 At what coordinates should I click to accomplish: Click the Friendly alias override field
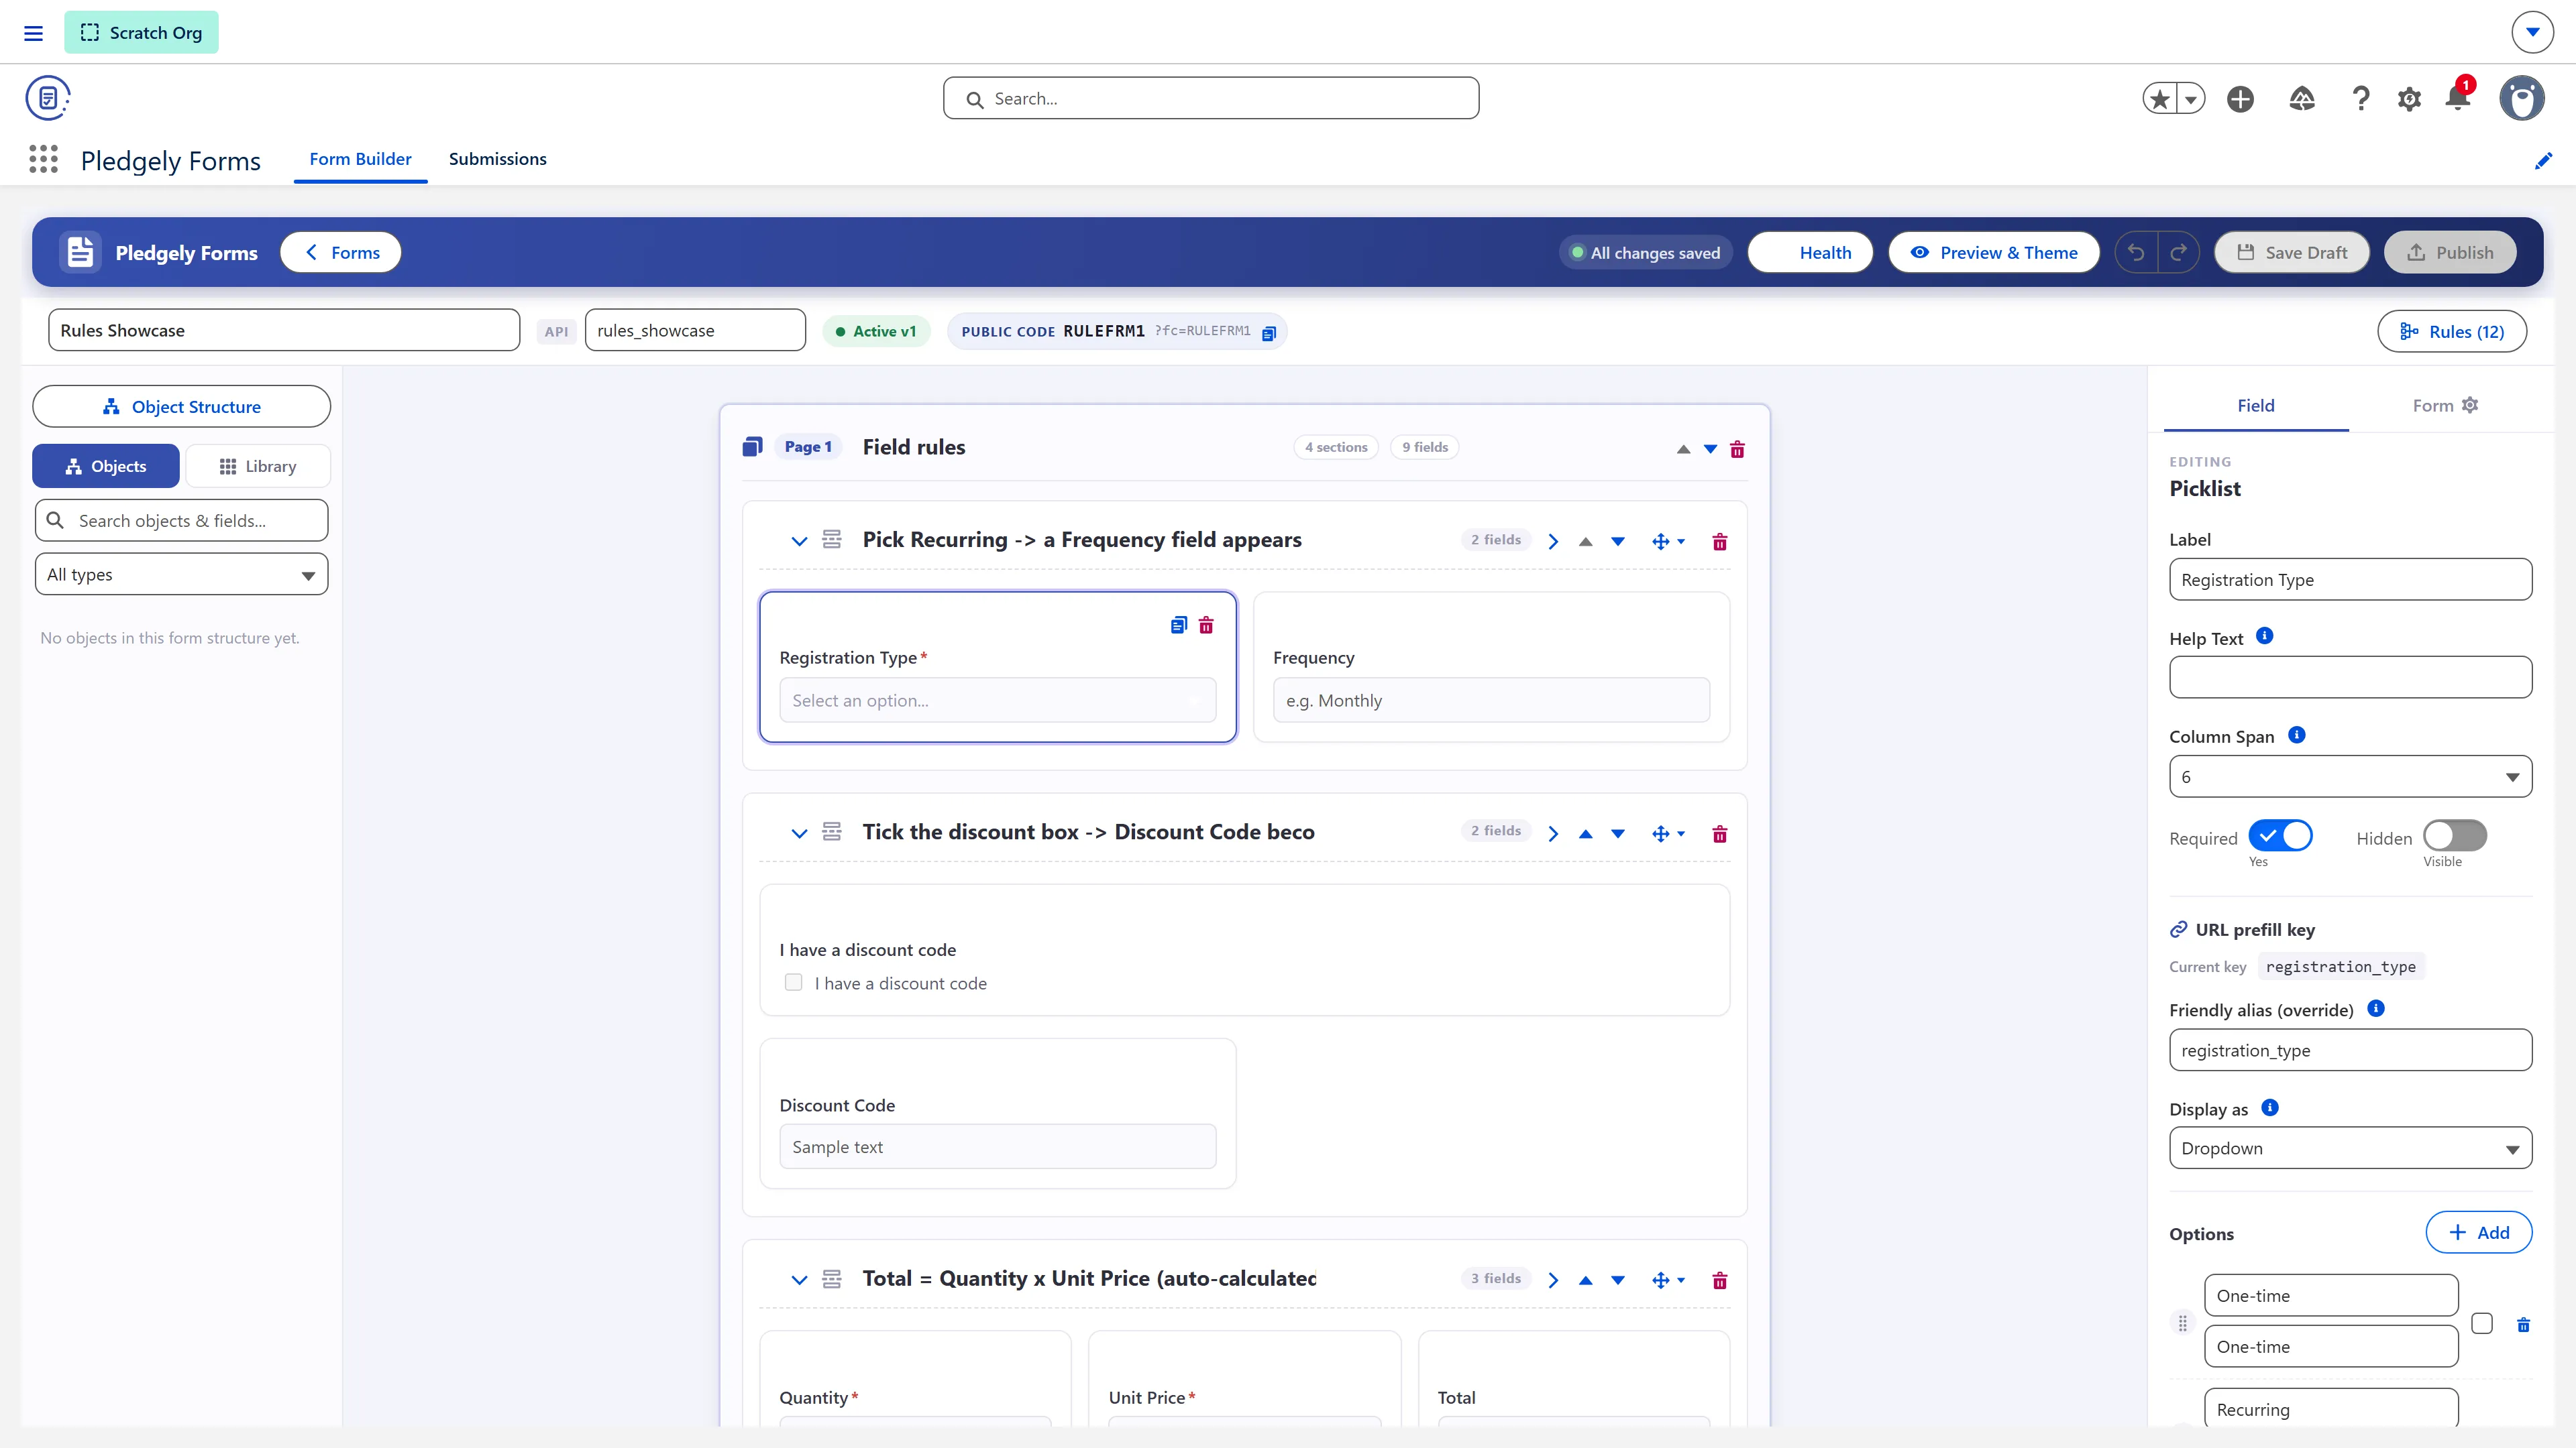click(x=2350, y=1051)
